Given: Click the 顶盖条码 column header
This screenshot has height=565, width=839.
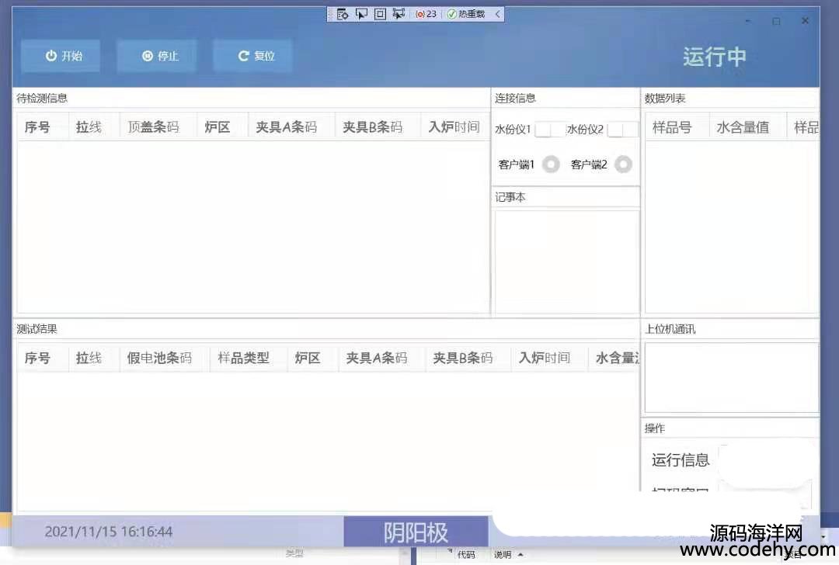Looking at the screenshot, I should (x=153, y=127).
